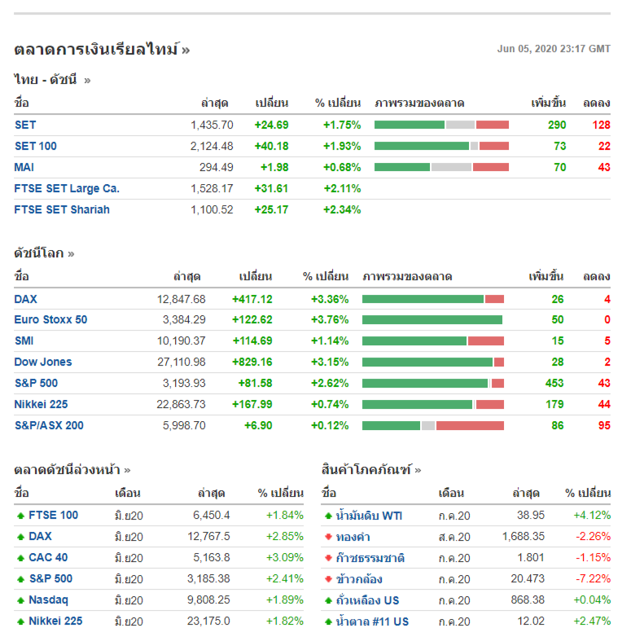
Task: Expand ตลาดการเงินเรียลไทม์ section heading
Action: 102,50
